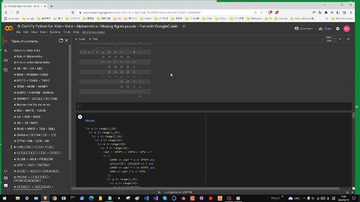360x202 pixels.
Task: Collapse the header with the chevron
Action: 348,39
